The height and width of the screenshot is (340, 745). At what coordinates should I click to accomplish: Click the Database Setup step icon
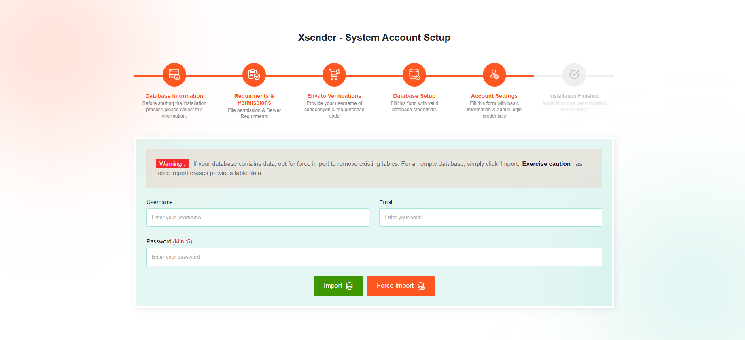(414, 75)
